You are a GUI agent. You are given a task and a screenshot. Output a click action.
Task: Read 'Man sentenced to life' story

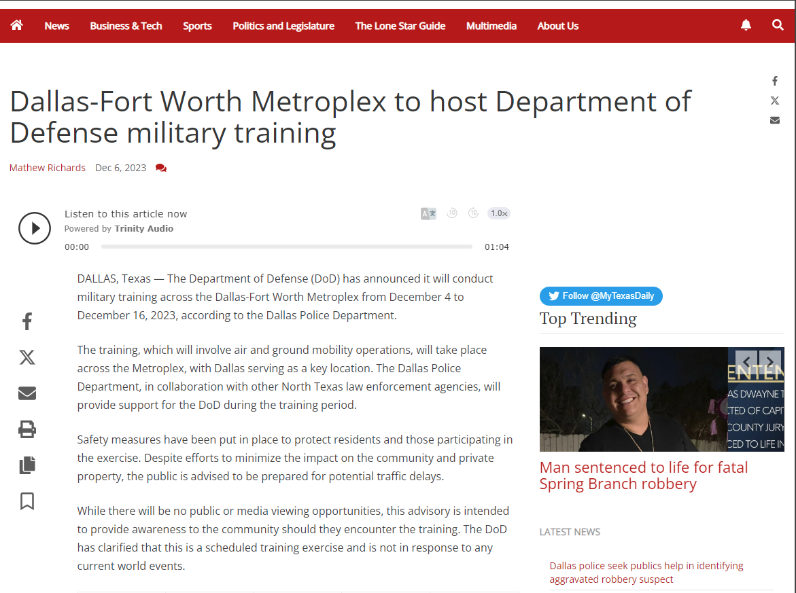pos(644,475)
